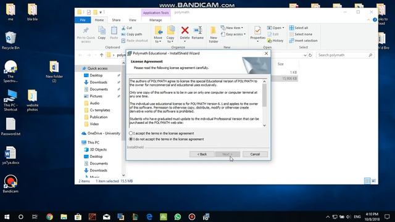This screenshot has width=395, height=222.
Task: Select the Bandicam desktop shortcut
Action: 10,184
